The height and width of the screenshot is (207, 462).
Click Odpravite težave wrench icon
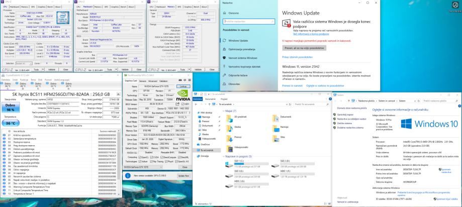coord(225,75)
